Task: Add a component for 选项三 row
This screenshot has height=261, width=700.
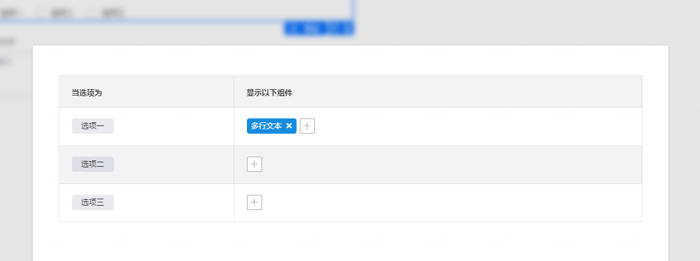Action: [255, 202]
